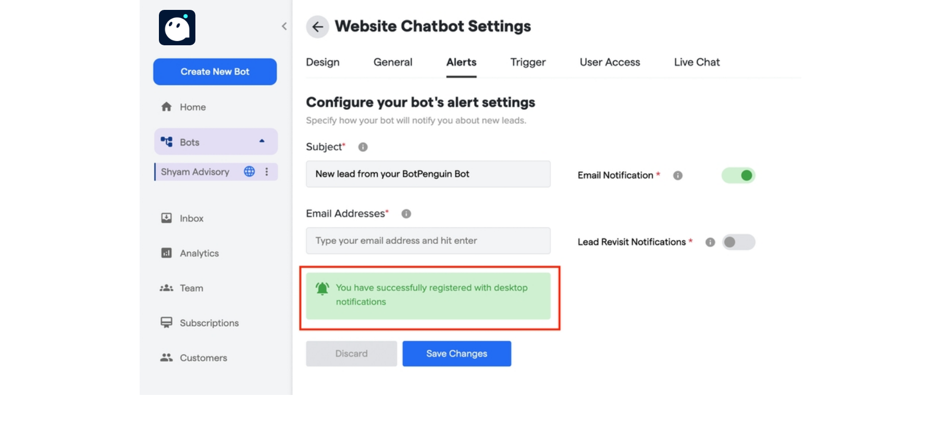Click Create New Bot
The width and height of the screenshot is (941, 422).
215,71
